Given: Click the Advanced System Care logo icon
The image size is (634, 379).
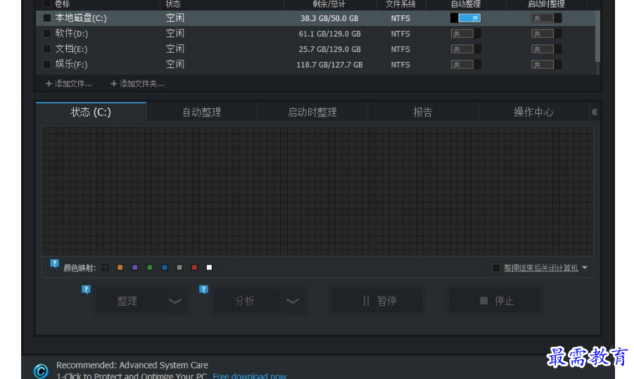Looking at the screenshot, I should coord(40,371).
